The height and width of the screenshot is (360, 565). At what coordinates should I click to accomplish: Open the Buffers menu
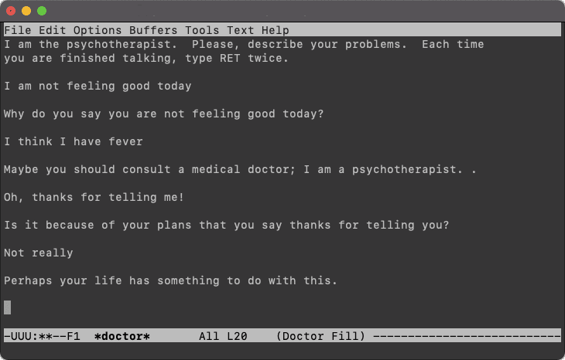tap(153, 30)
